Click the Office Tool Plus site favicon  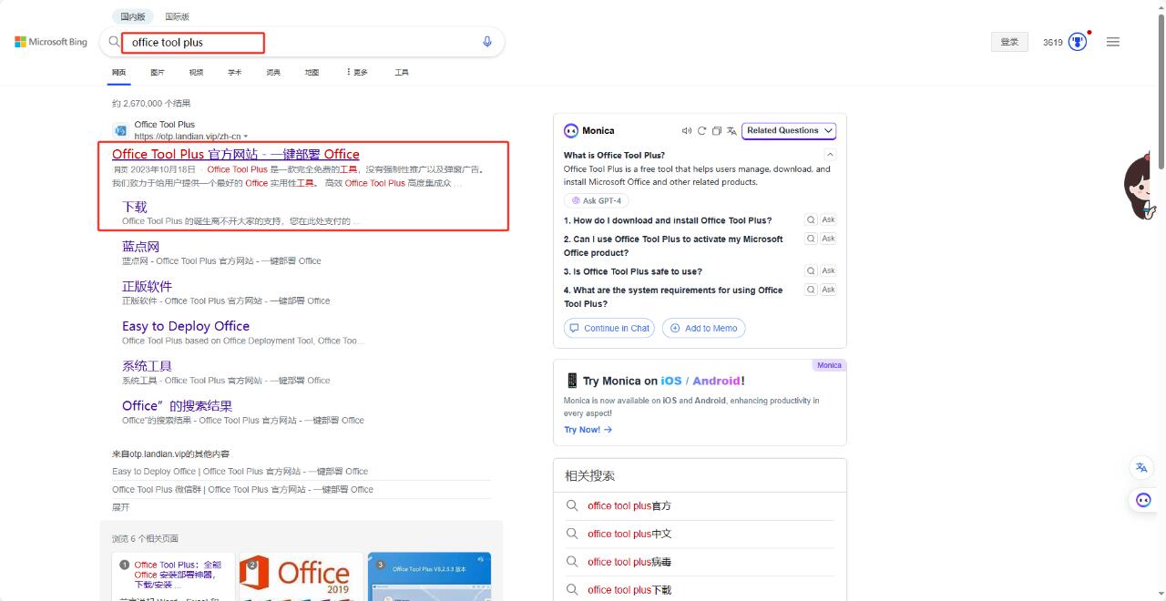point(119,130)
